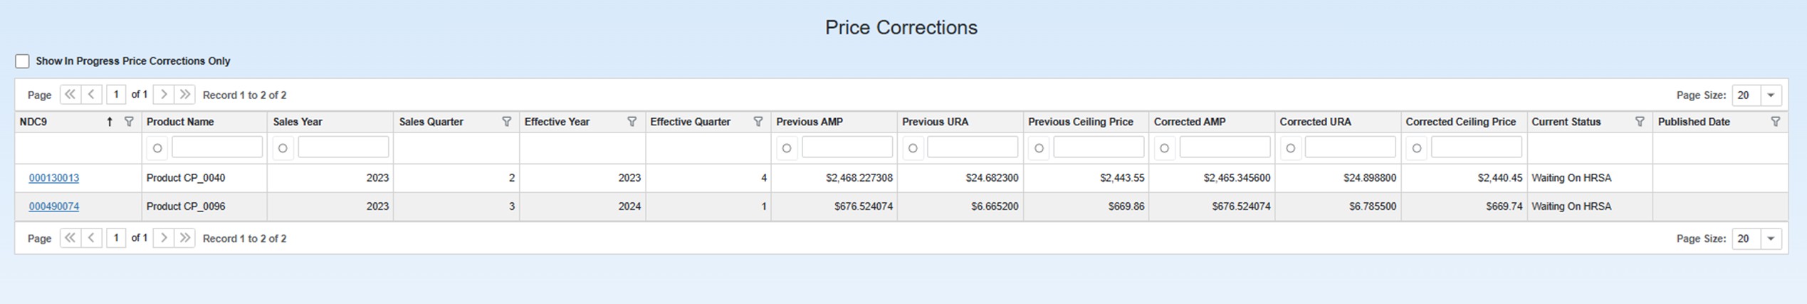Open the Effective Quarter filter funnel
Viewport: 1807px width, 304px height.
coord(758,122)
